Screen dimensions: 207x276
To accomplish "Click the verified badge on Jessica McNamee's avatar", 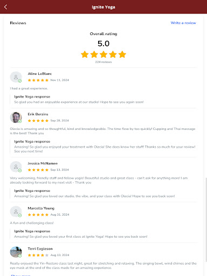I will [x=20, y=170].
